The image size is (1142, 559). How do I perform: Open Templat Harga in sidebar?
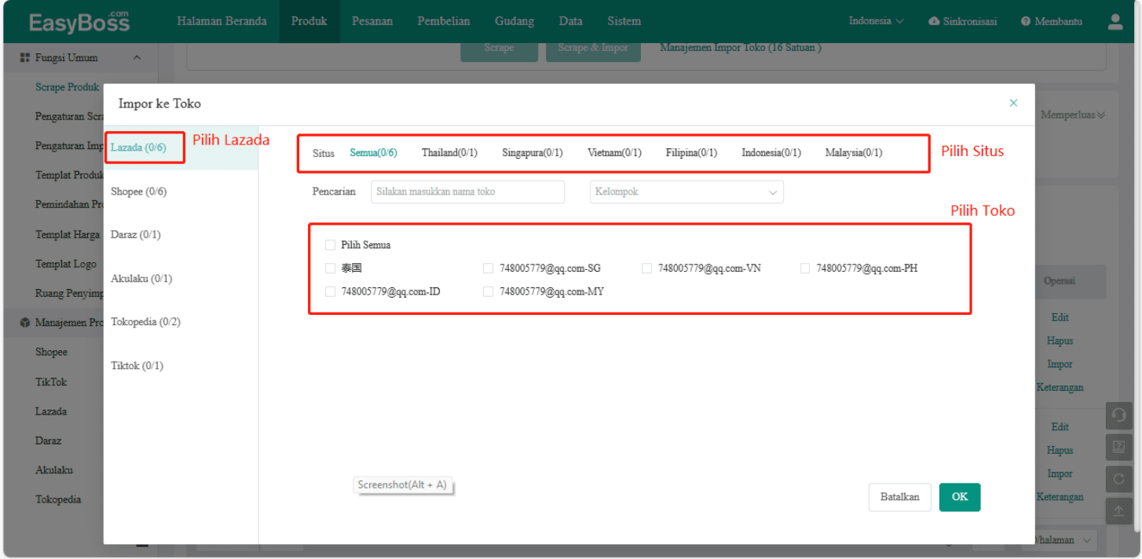click(68, 235)
